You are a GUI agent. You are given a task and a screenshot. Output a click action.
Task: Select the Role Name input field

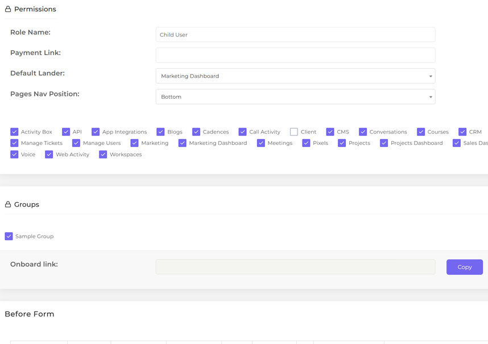pos(295,34)
